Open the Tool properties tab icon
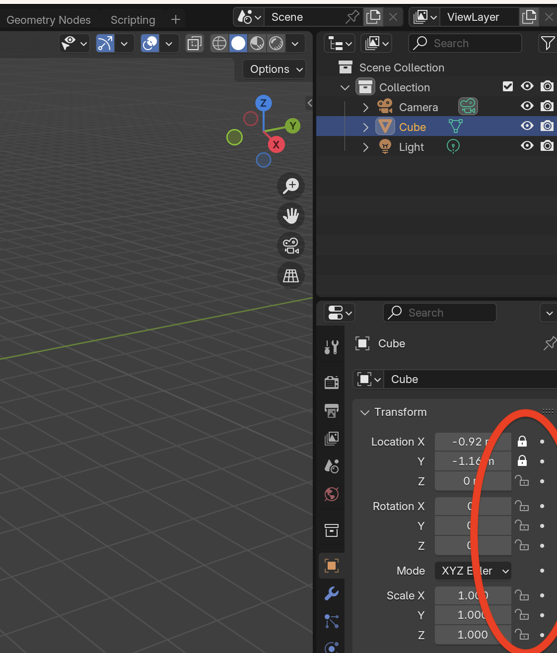Screen dimensions: 557x653 (332, 347)
